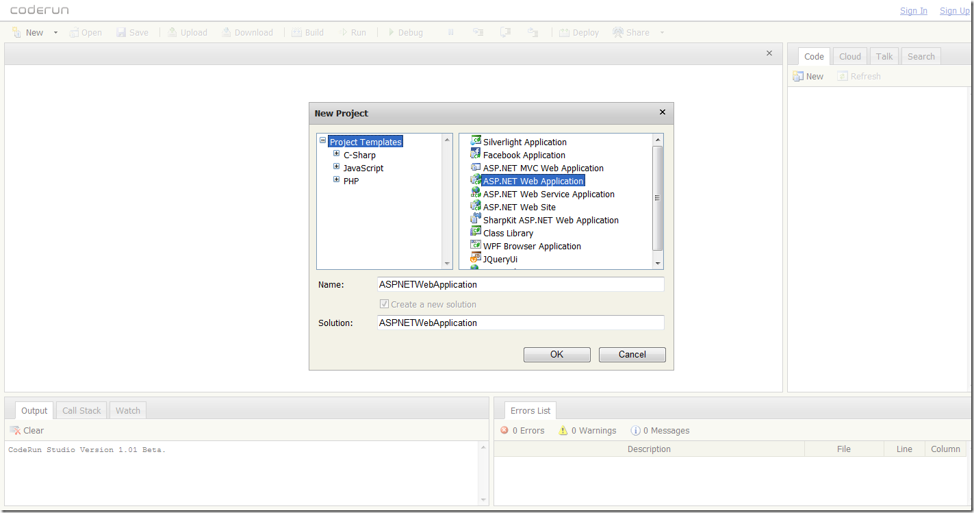This screenshot has width=974, height=513.
Task: Clear the Output panel
Action: 27,430
